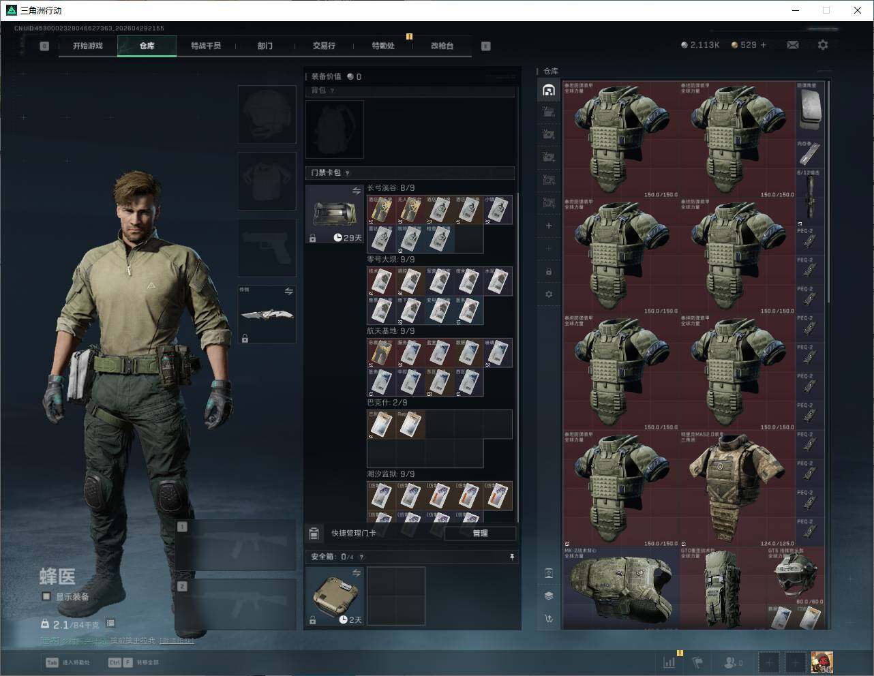Click swap arrows on the keycard case
This screenshot has width=874, height=676.
point(357,191)
